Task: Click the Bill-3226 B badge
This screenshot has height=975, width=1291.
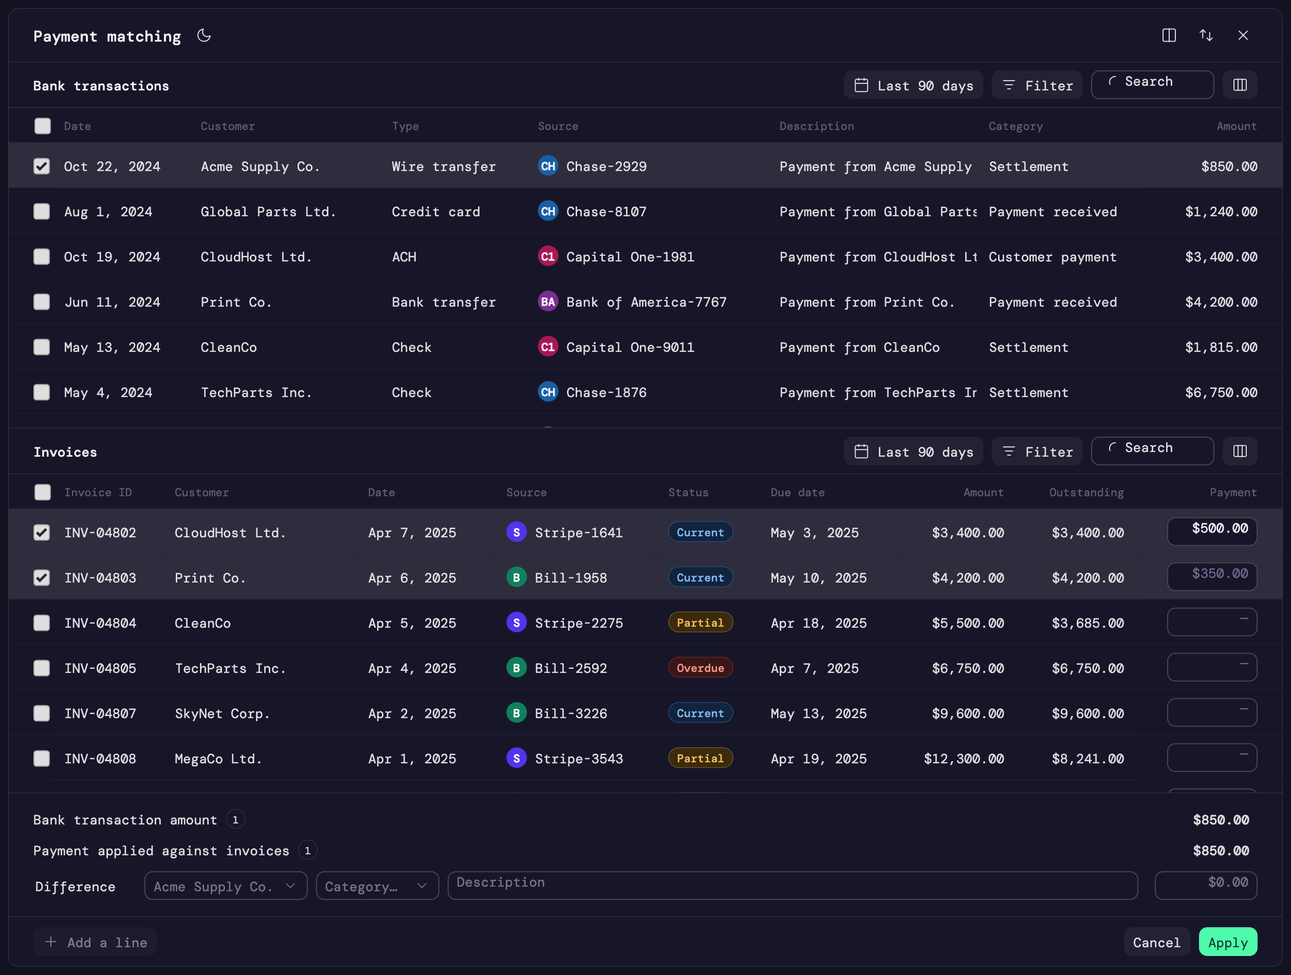Action: 517,713
